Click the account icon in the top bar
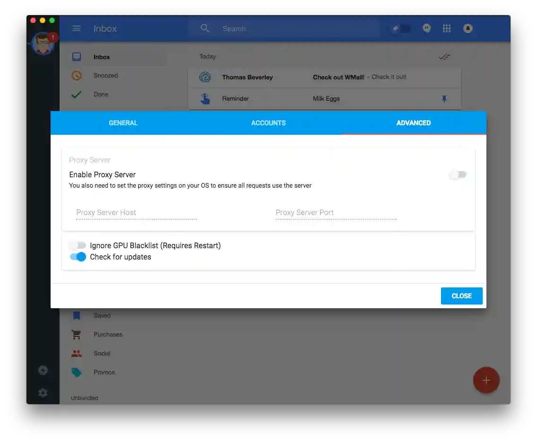 pyautogui.click(x=468, y=28)
